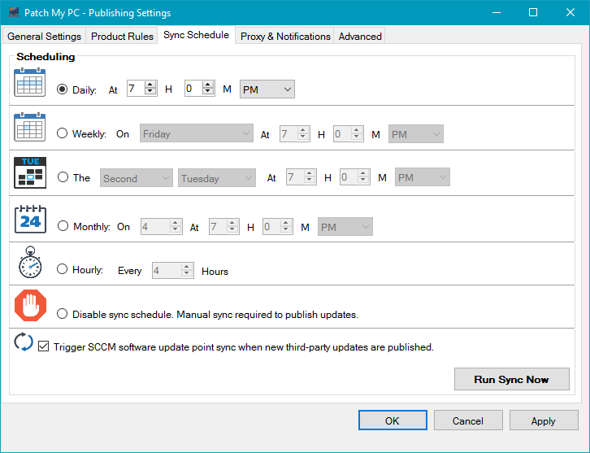Click the red stop hand icon
The image size is (590, 453).
[31, 306]
